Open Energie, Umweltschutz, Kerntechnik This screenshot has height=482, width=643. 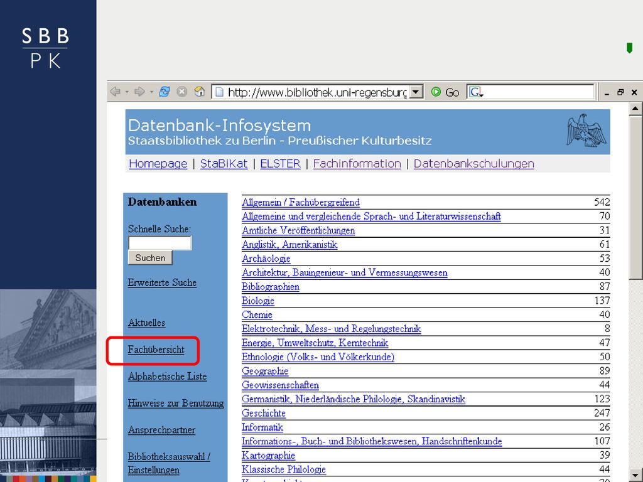[x=315, y=343]
